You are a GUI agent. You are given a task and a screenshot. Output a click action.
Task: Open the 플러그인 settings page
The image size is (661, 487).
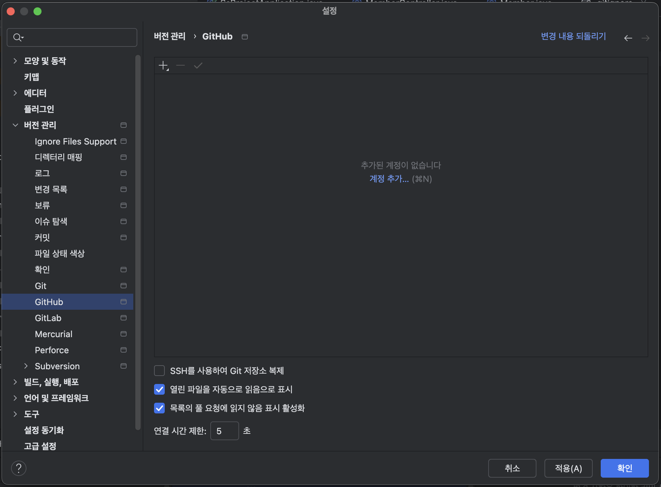(39, 109)
